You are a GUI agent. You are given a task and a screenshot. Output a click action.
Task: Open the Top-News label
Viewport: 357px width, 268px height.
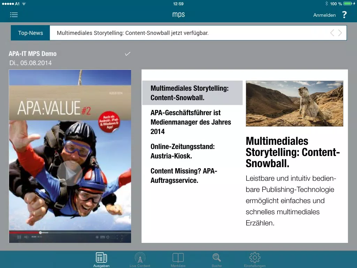click(30, 33)
